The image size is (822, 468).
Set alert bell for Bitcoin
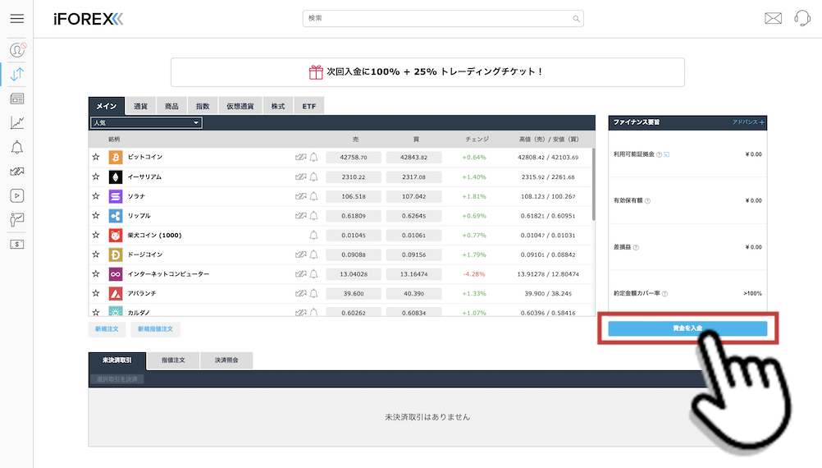(313, 157)
